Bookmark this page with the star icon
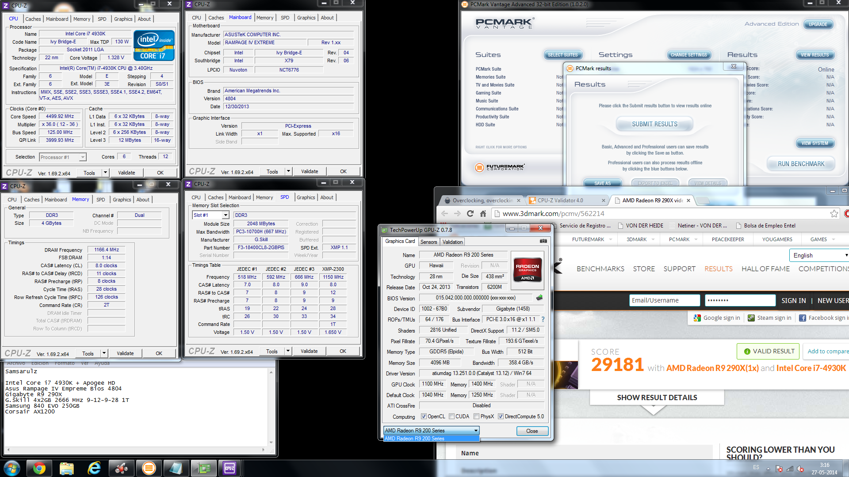 pos(834,214)
